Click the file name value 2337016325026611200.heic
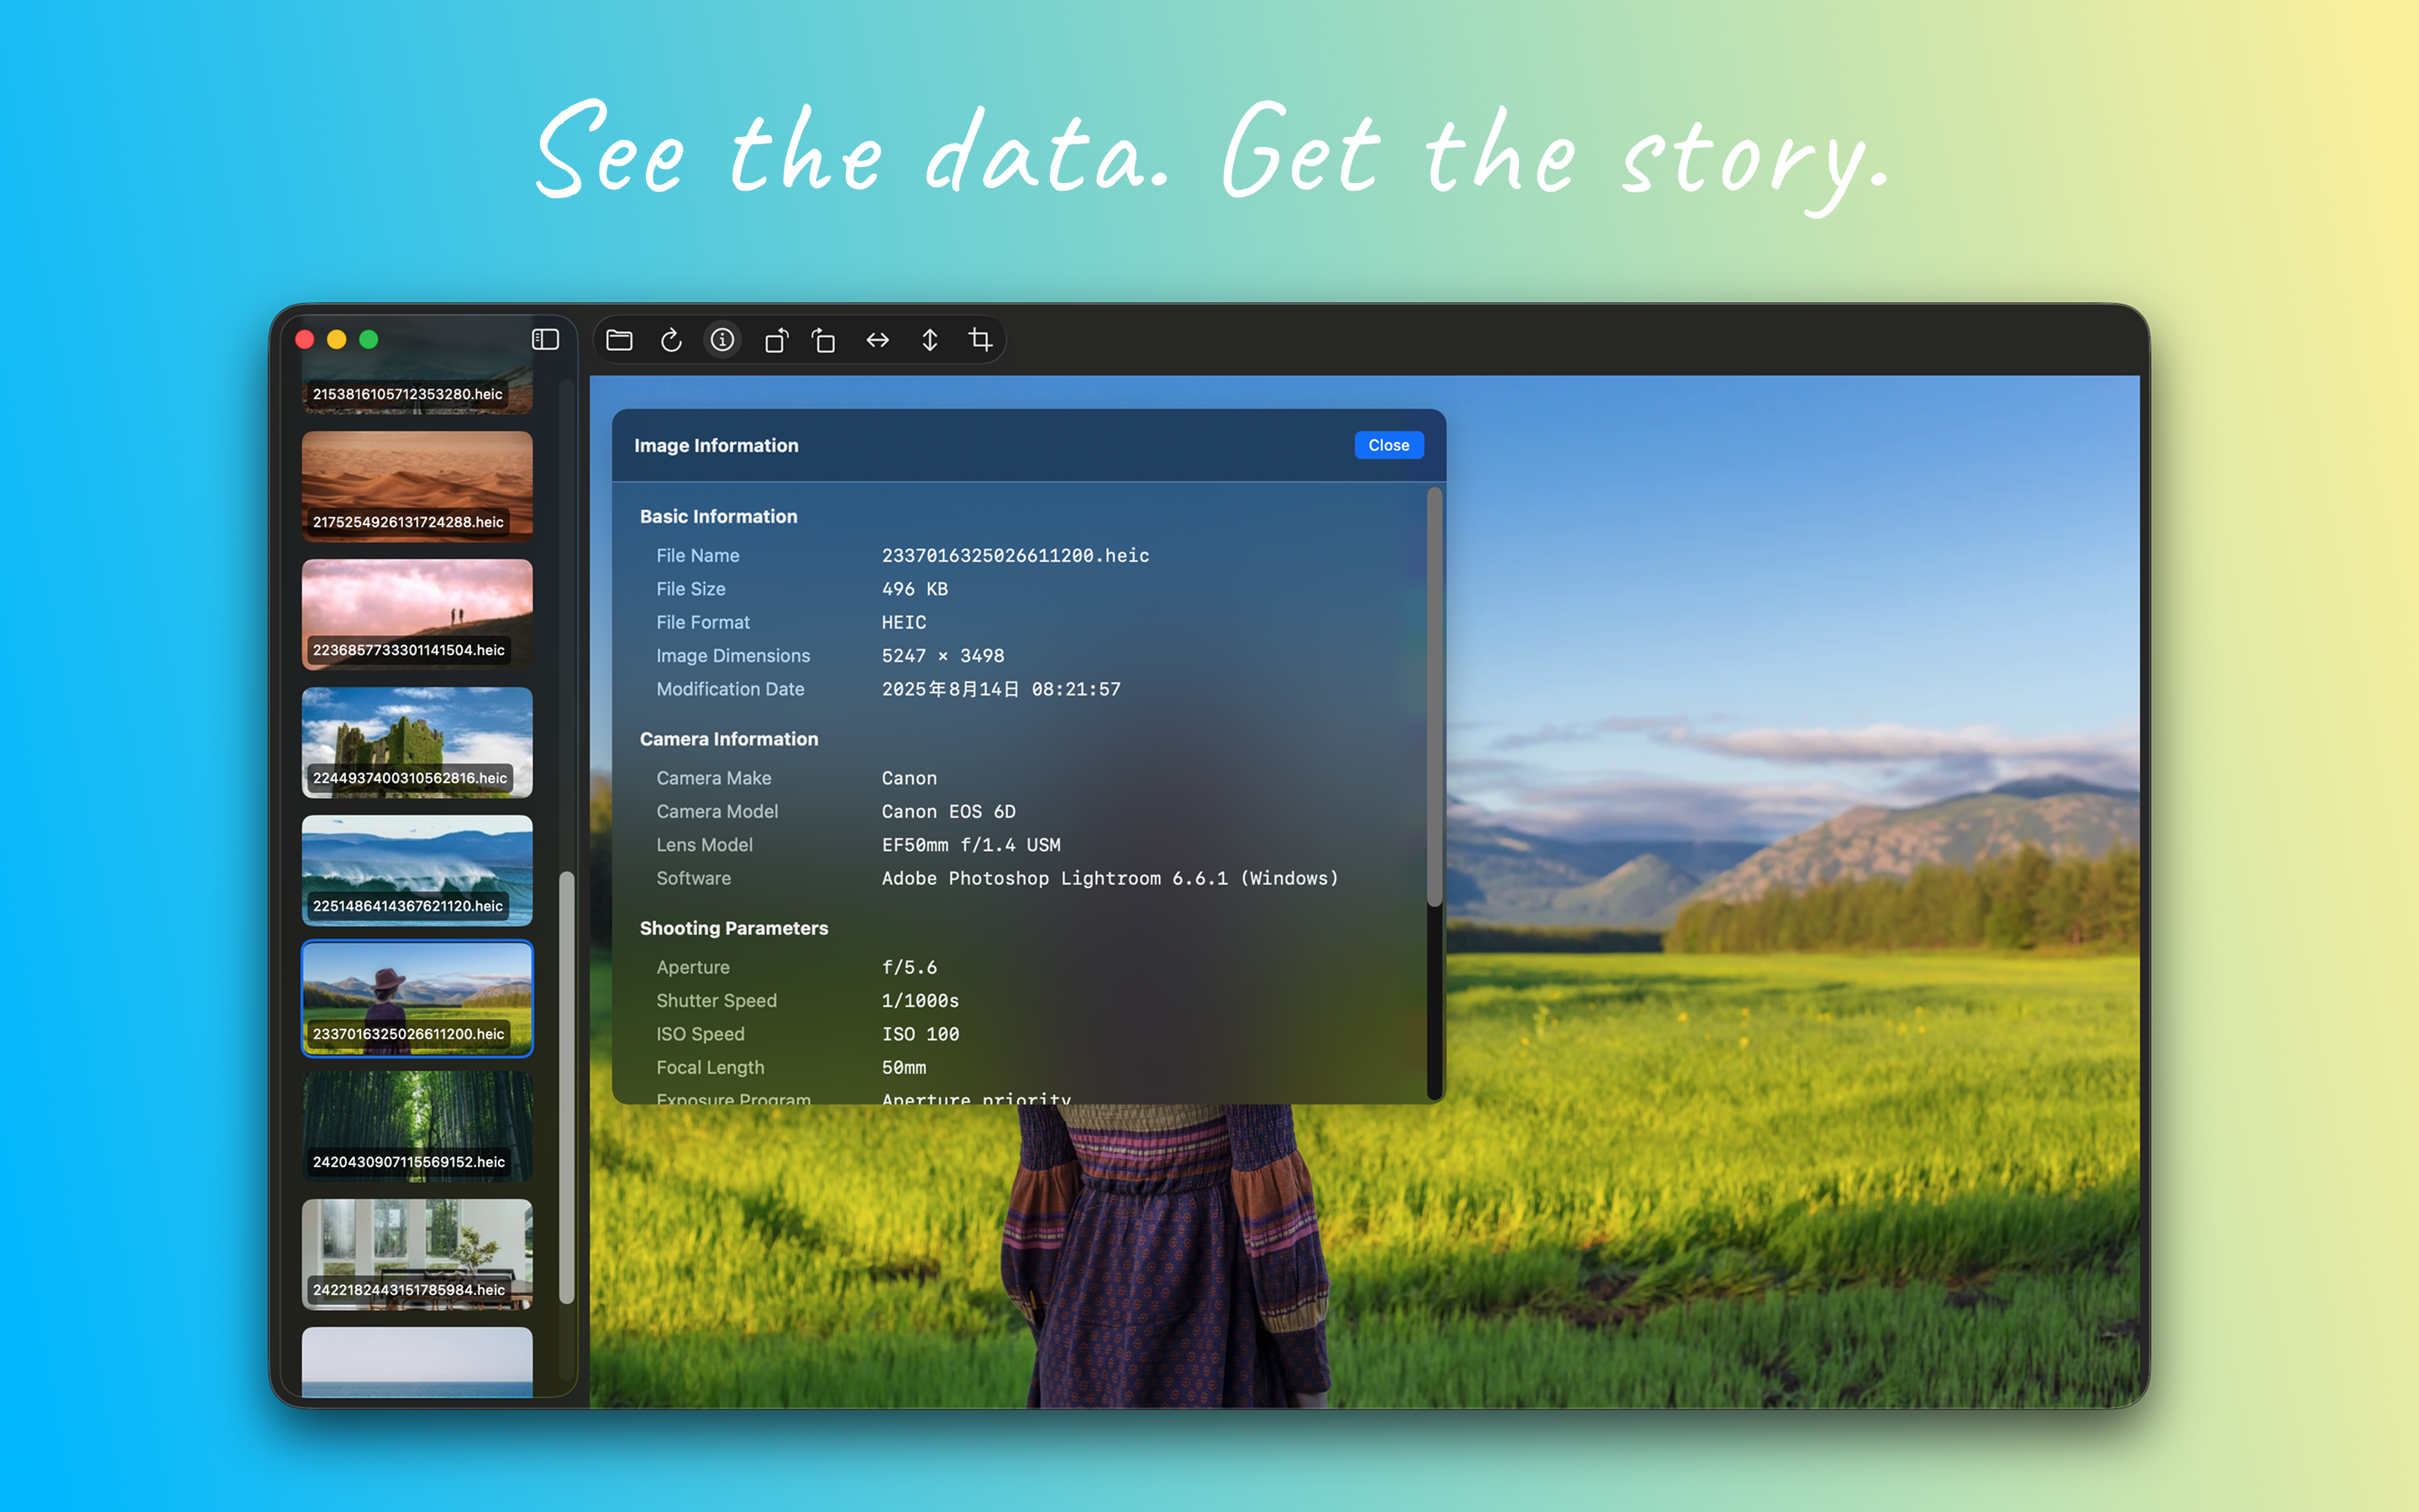 pos(1015,555)
